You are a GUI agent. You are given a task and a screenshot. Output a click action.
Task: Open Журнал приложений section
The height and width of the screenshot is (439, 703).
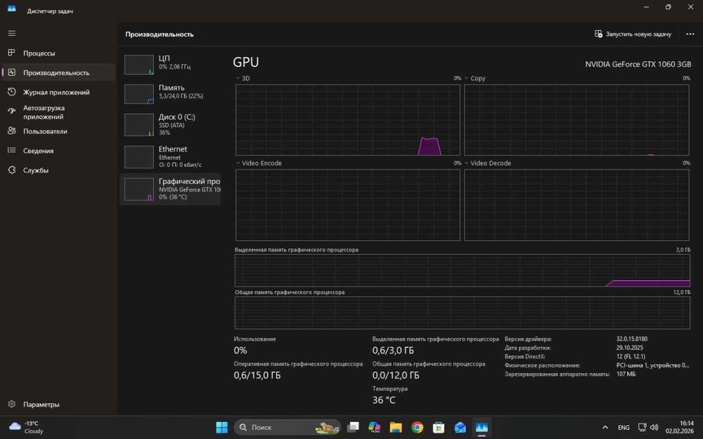coord(58,92)
